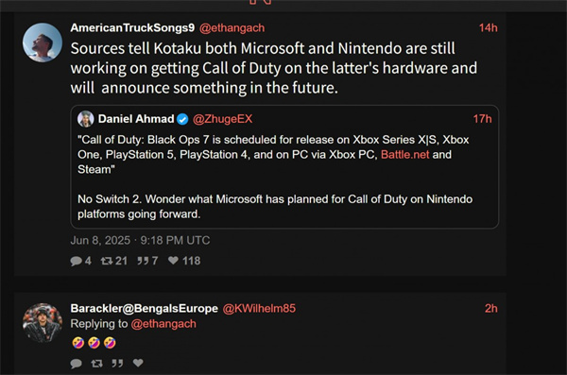
Task: Open Barackler@BengalsEurope profile avatar
Action: [43, 323]
